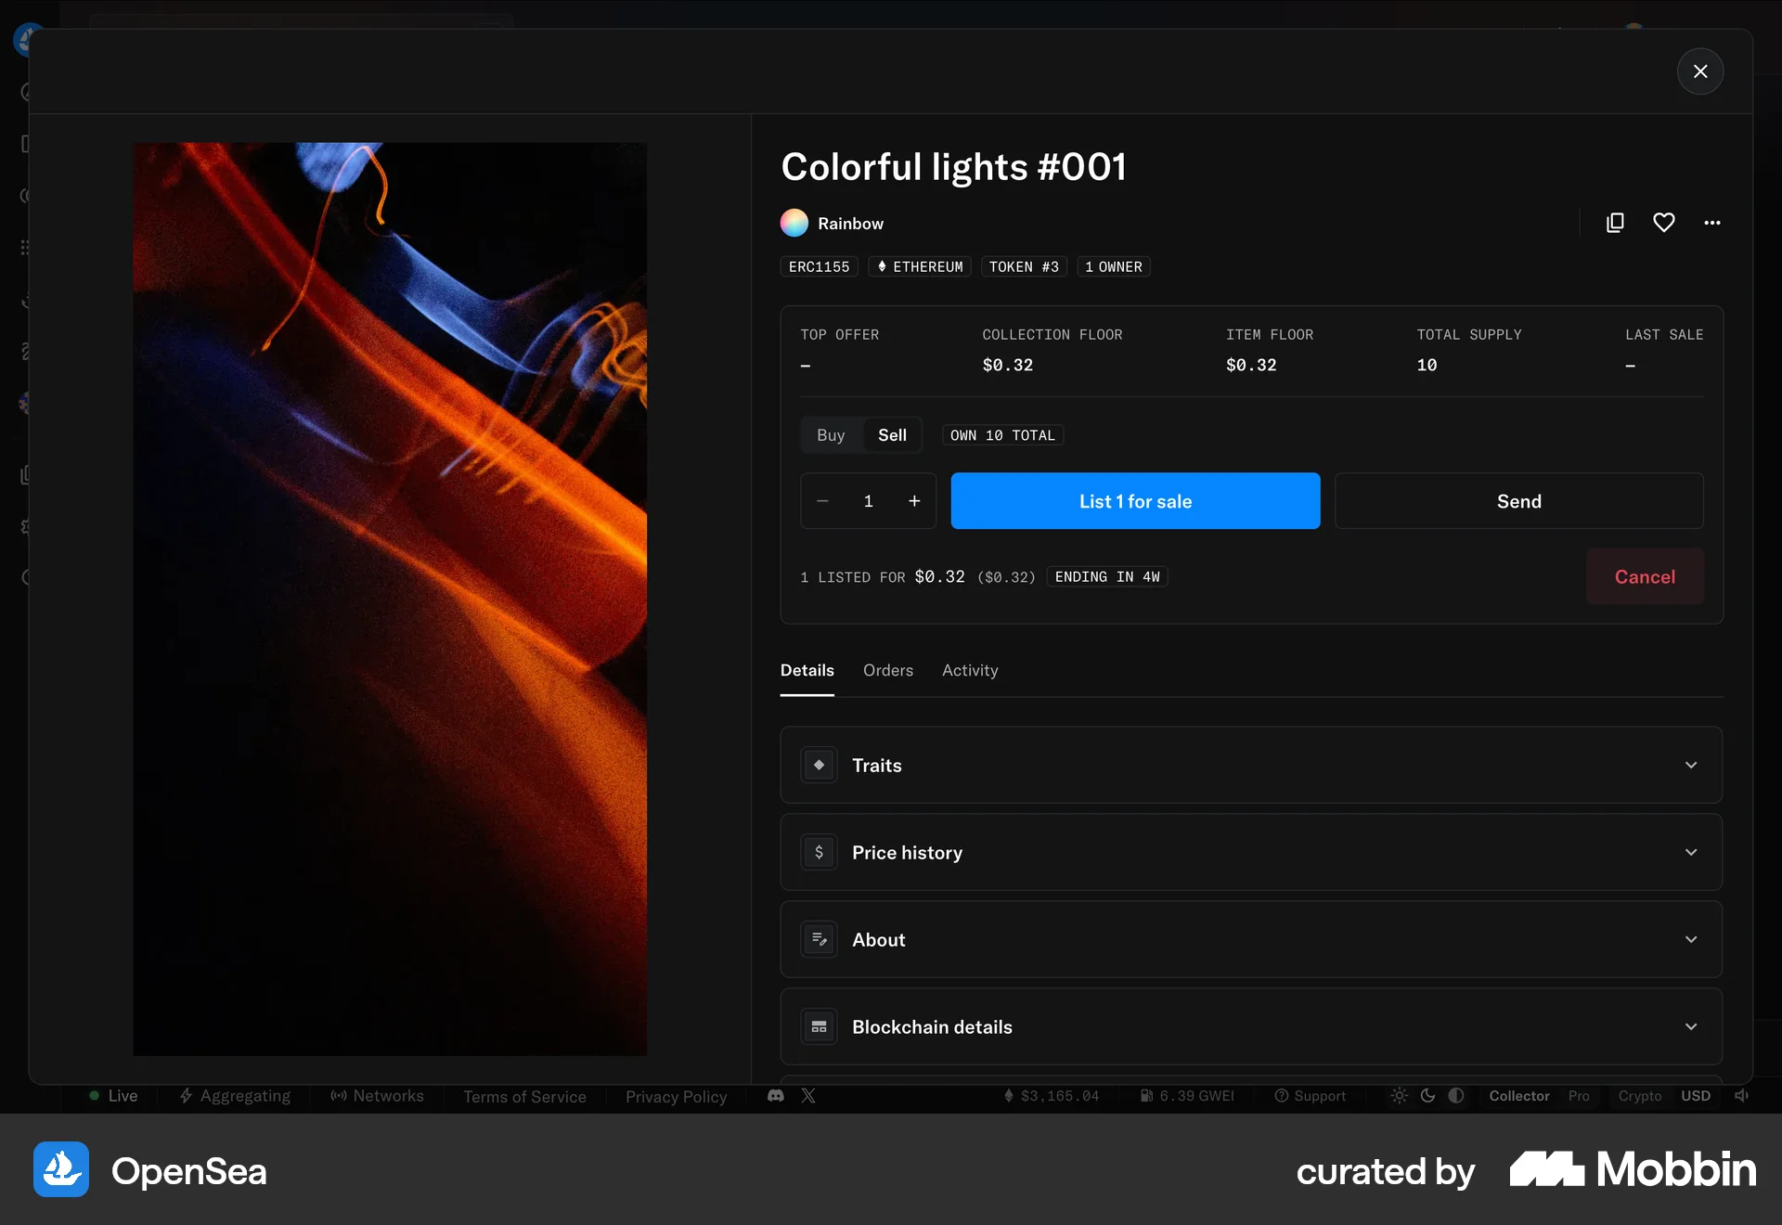1782x1225 pixels.
Task: Switch currency display to Crypto
Action: tap(1639, 1096)
